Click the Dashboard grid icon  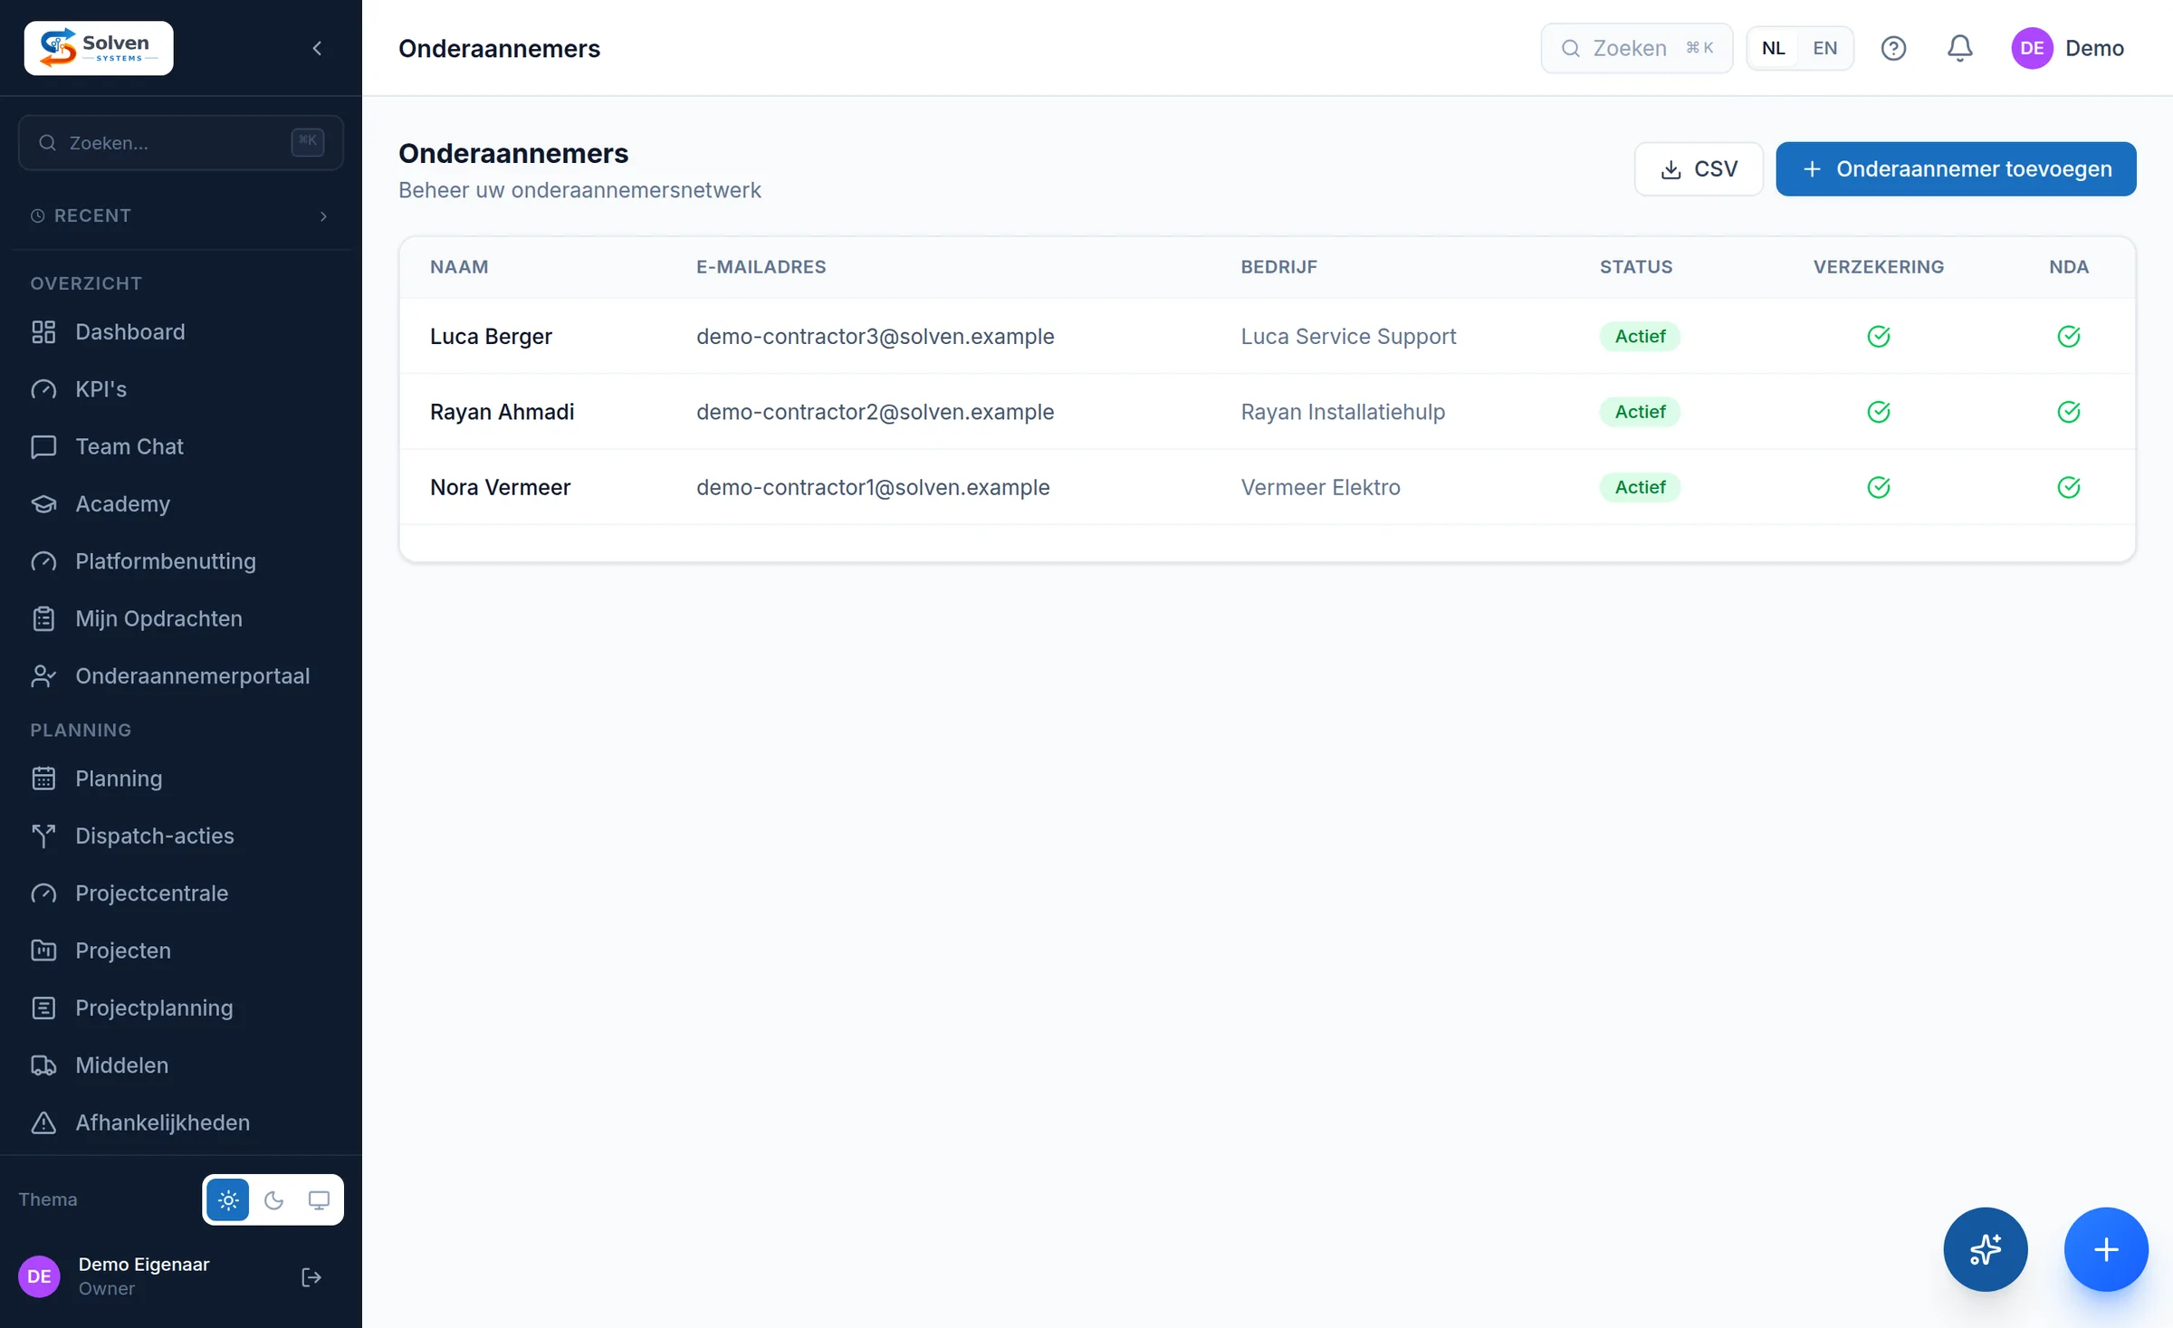43,332
